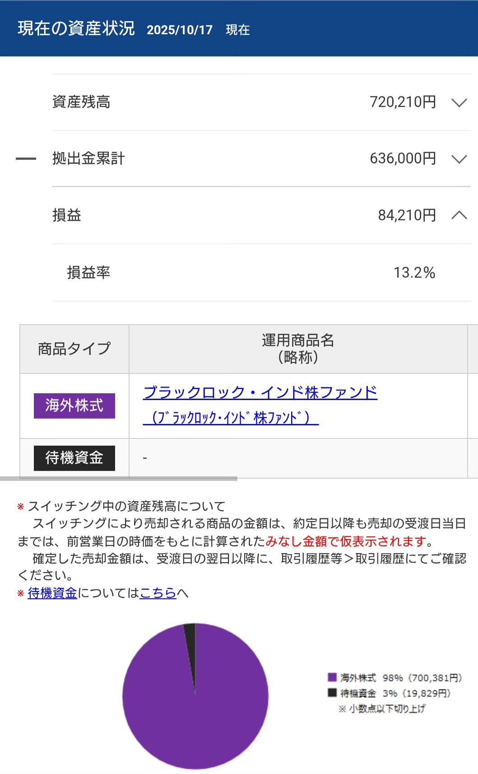Viewport: 478px width, 774px height.
Task: Click the red asterisk before 待機資金 link
Action: coord(20,593)
